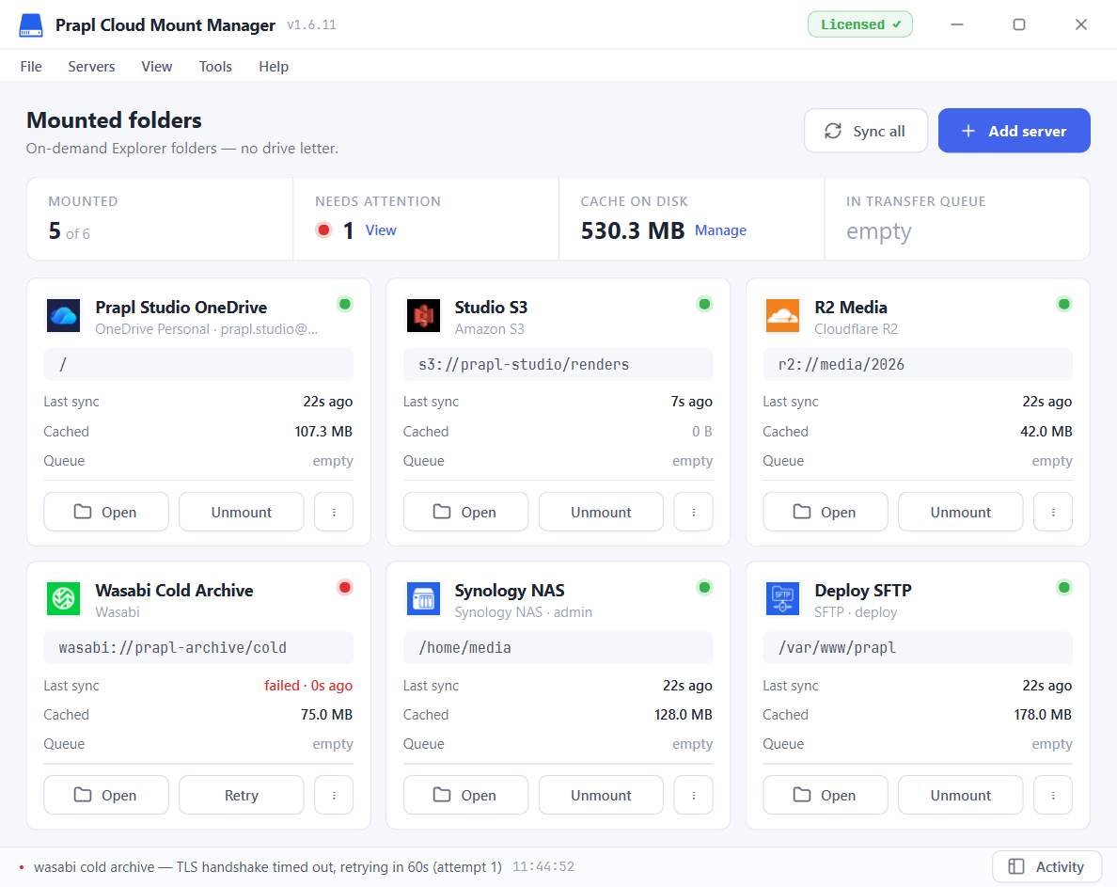The width and height of the screenshot is (1117, 887).
Task: Open more options for Synology NAS
Action: (x=694, y=795)
